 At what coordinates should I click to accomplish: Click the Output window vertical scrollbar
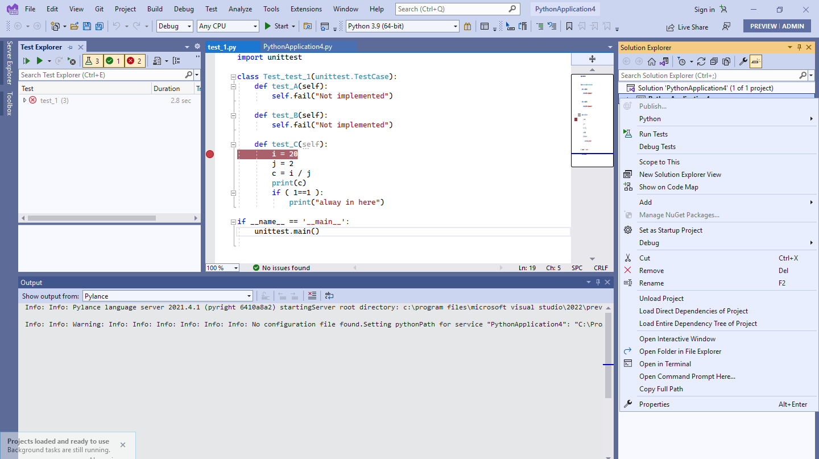(609, 355)
